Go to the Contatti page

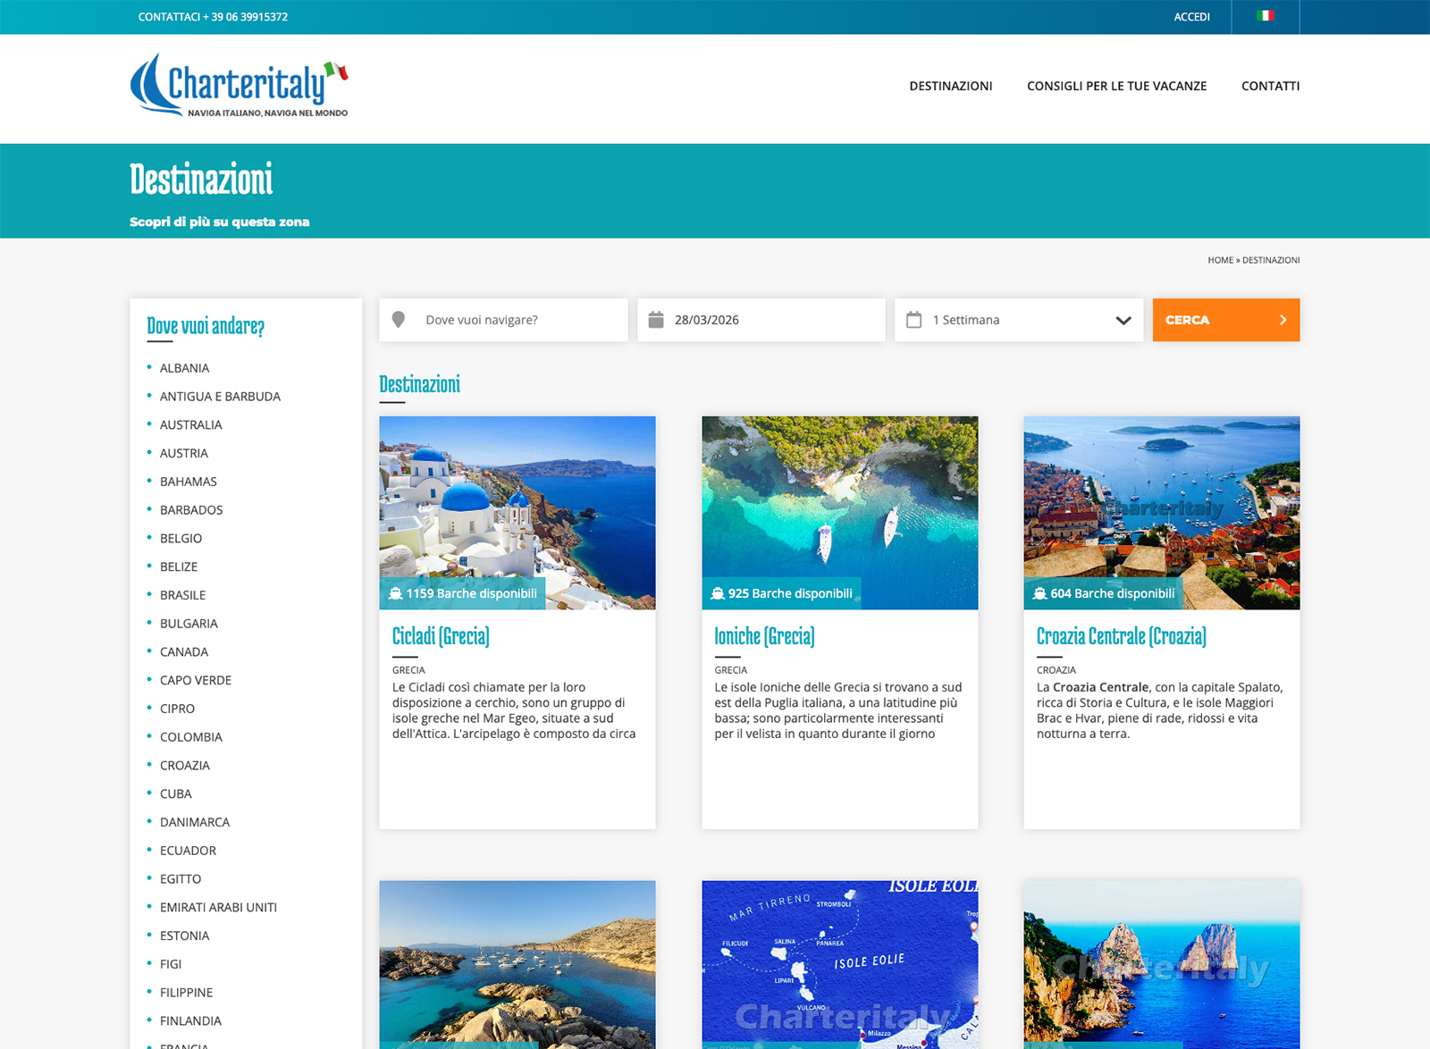tap(1270, 86)
